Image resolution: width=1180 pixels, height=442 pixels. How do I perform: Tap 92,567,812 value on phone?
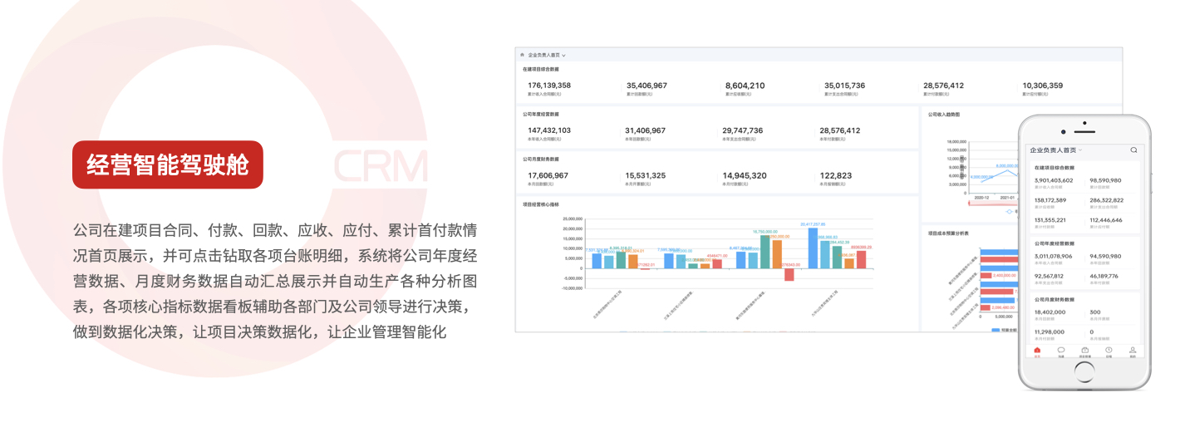click(x=1050, y=277)
